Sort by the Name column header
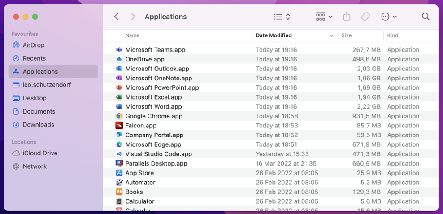The height and width of the screenshot is (214, 443). 132,35
